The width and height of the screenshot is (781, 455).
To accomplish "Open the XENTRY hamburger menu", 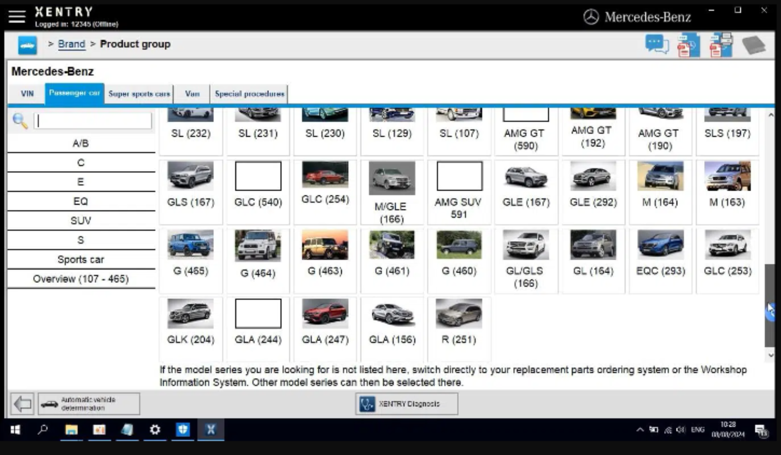I will 17,16.
